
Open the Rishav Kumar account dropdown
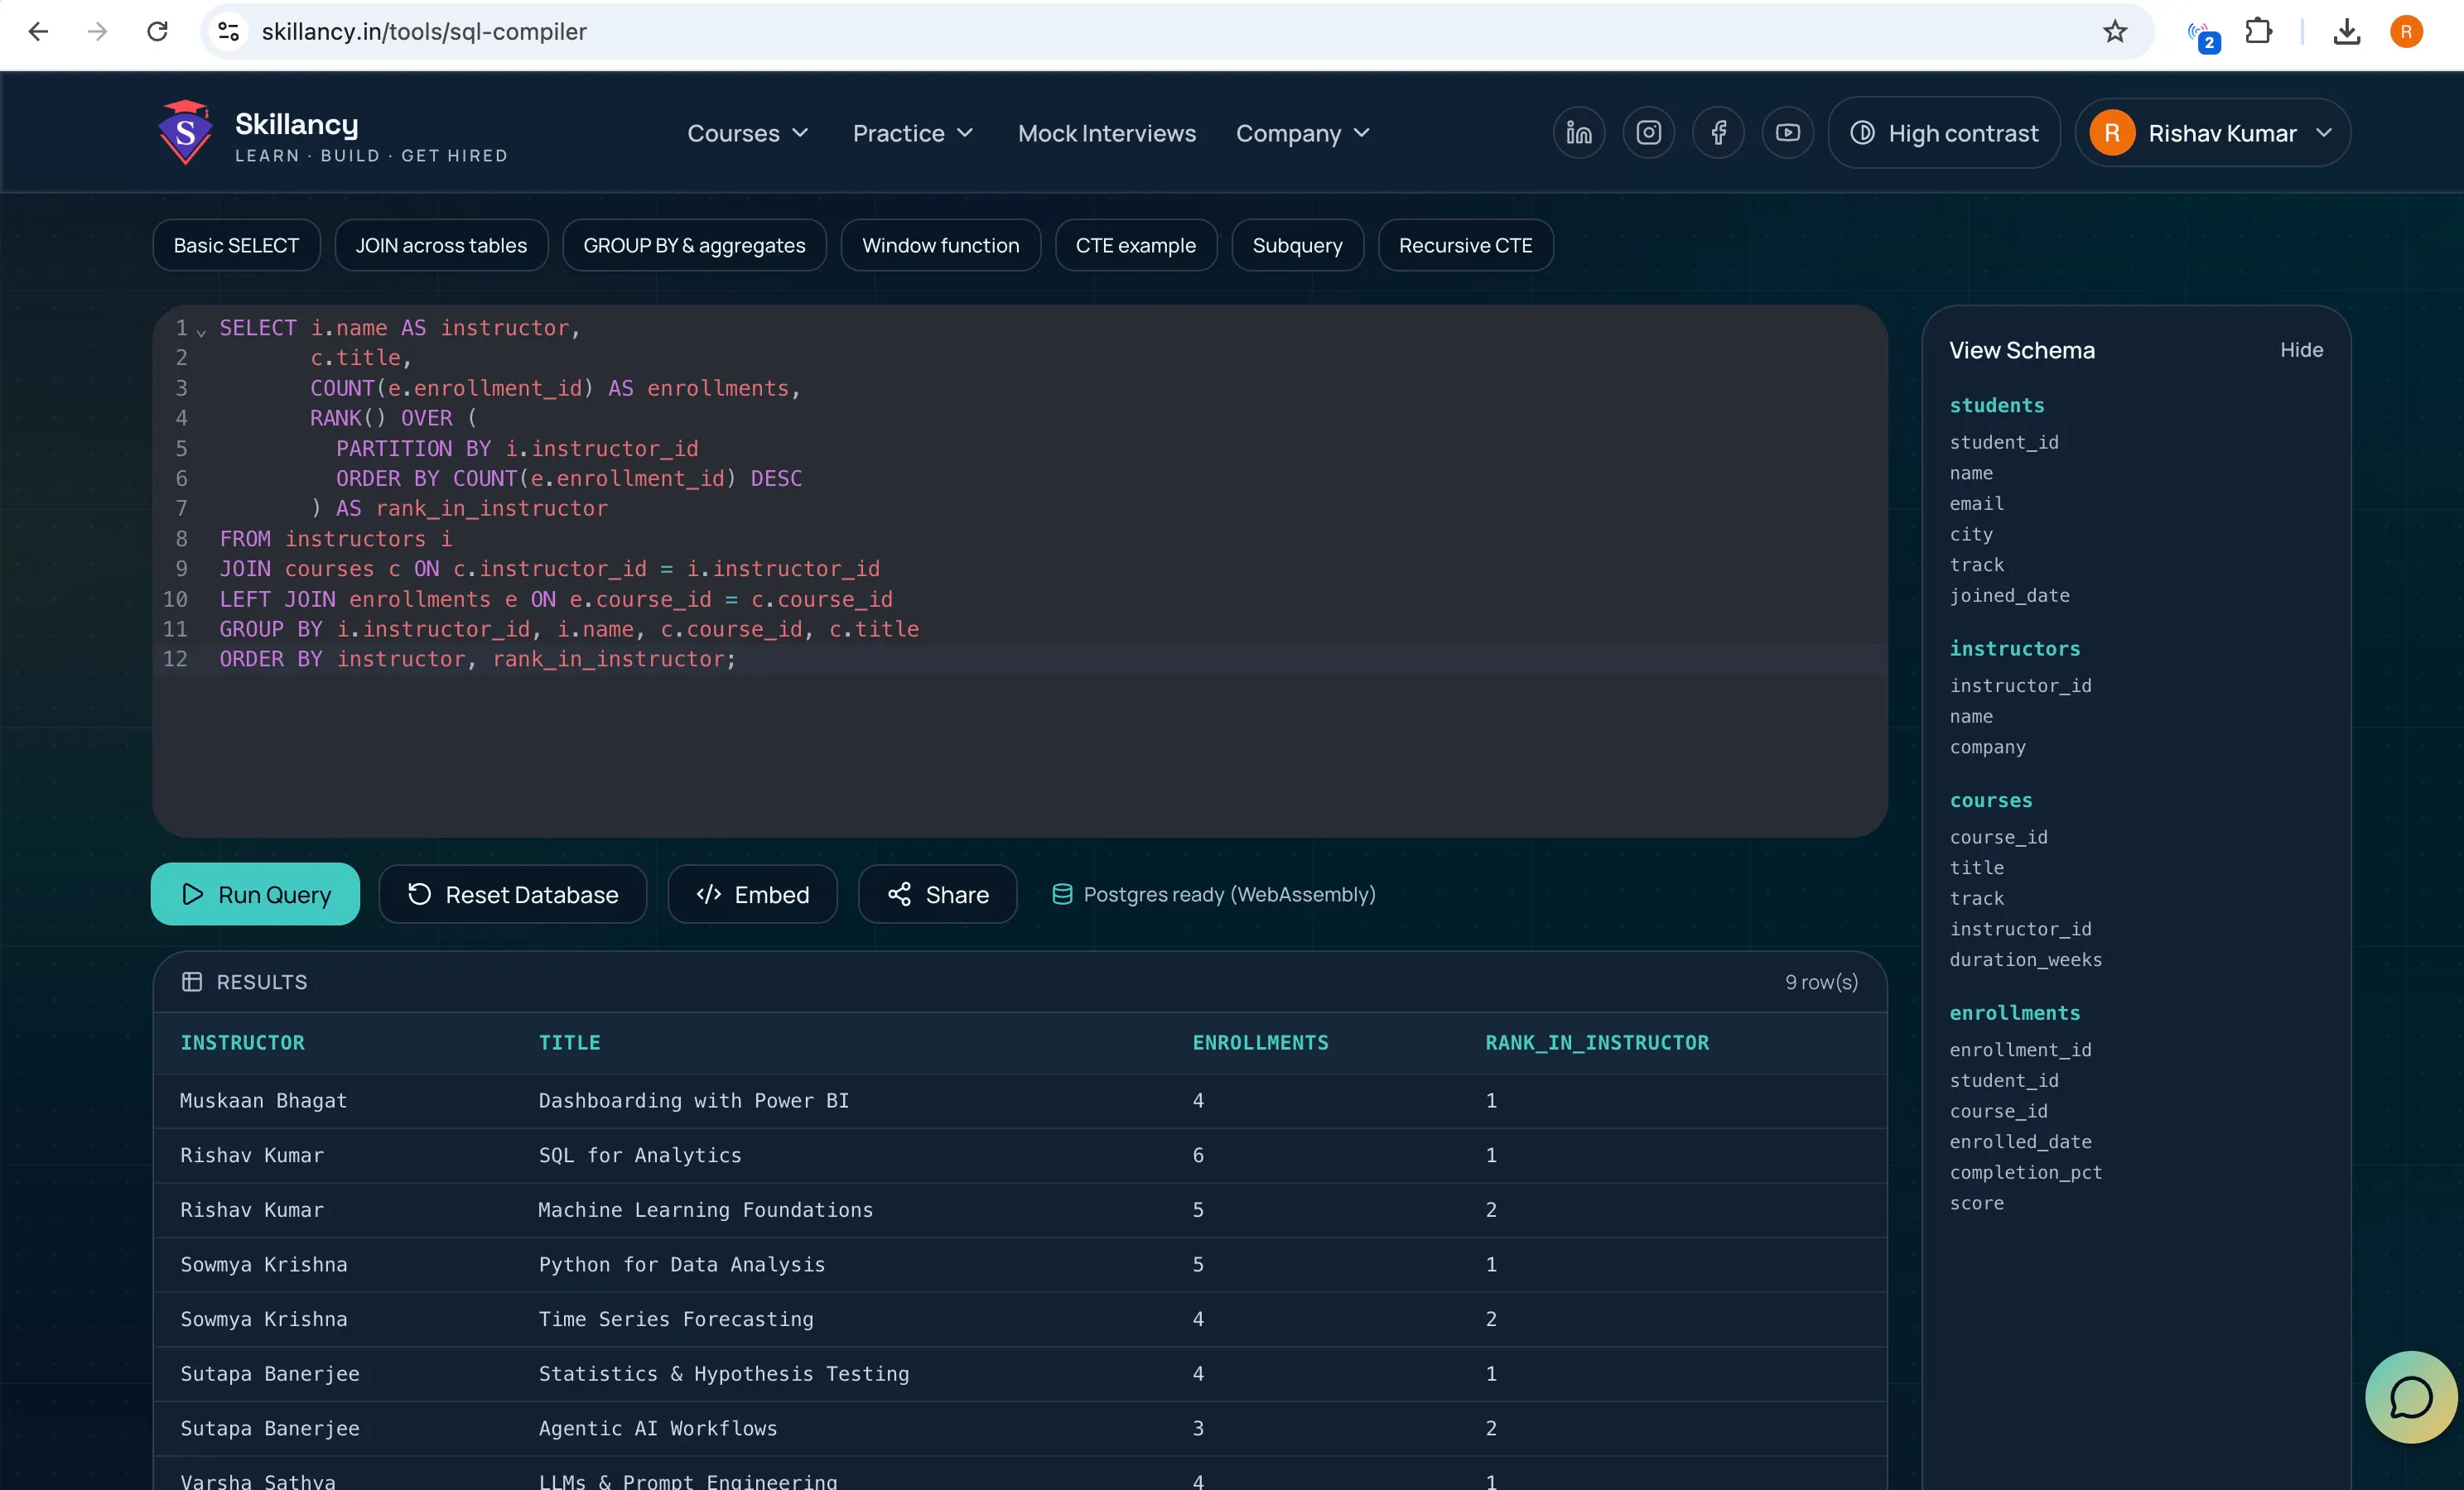(2212, 133)
